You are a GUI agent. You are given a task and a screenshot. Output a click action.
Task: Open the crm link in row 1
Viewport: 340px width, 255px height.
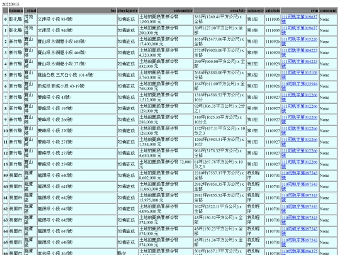point(300,30)
